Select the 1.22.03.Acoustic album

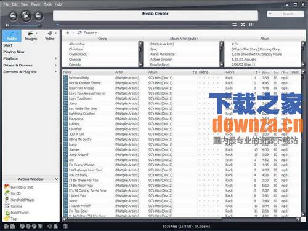coord(244,60)
